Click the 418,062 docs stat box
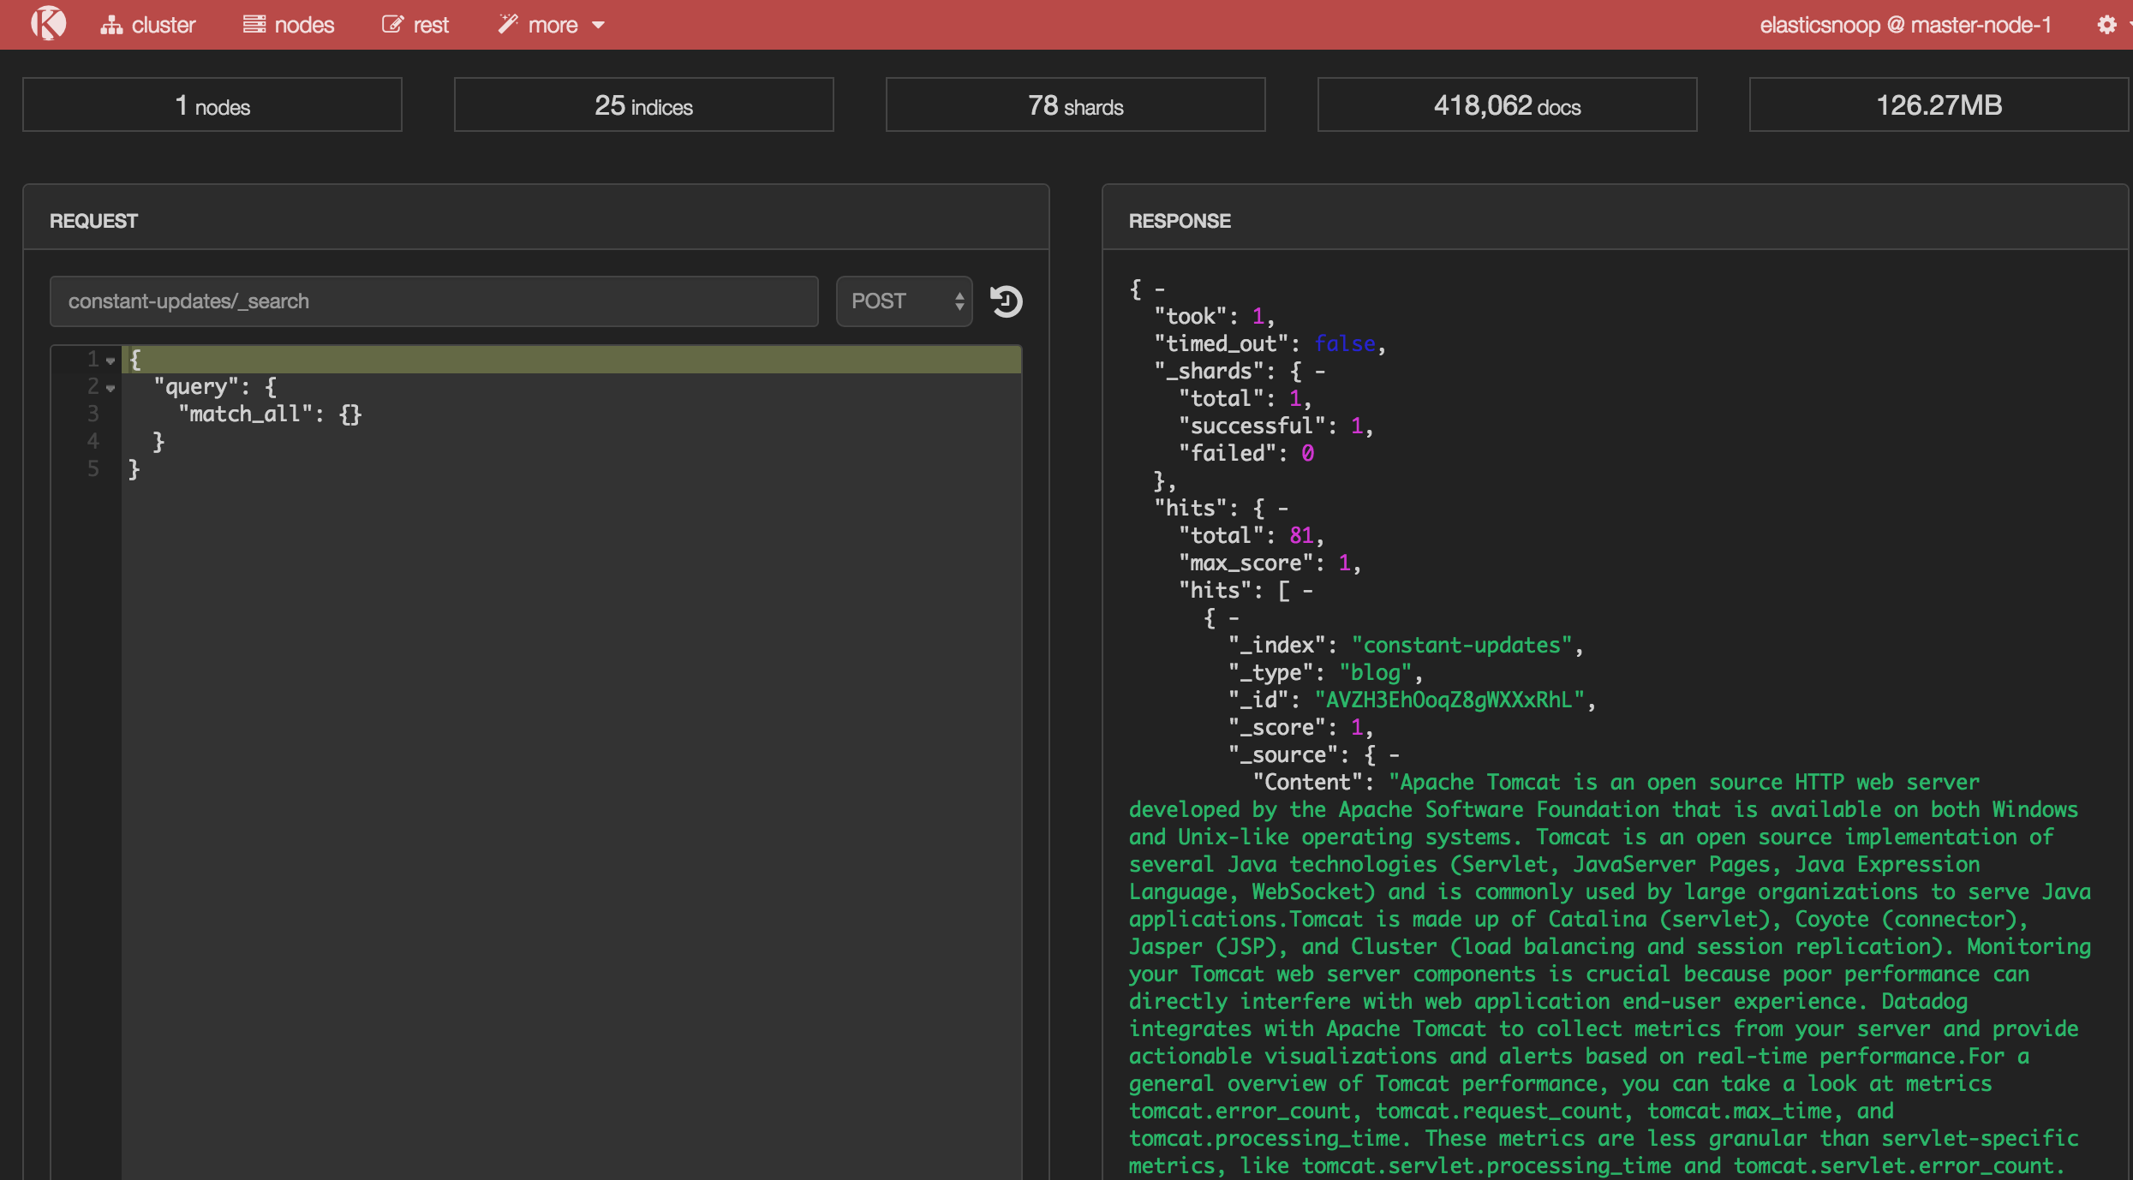Viewport: 2133px width, 1180px height. [x=1506, y=104]
